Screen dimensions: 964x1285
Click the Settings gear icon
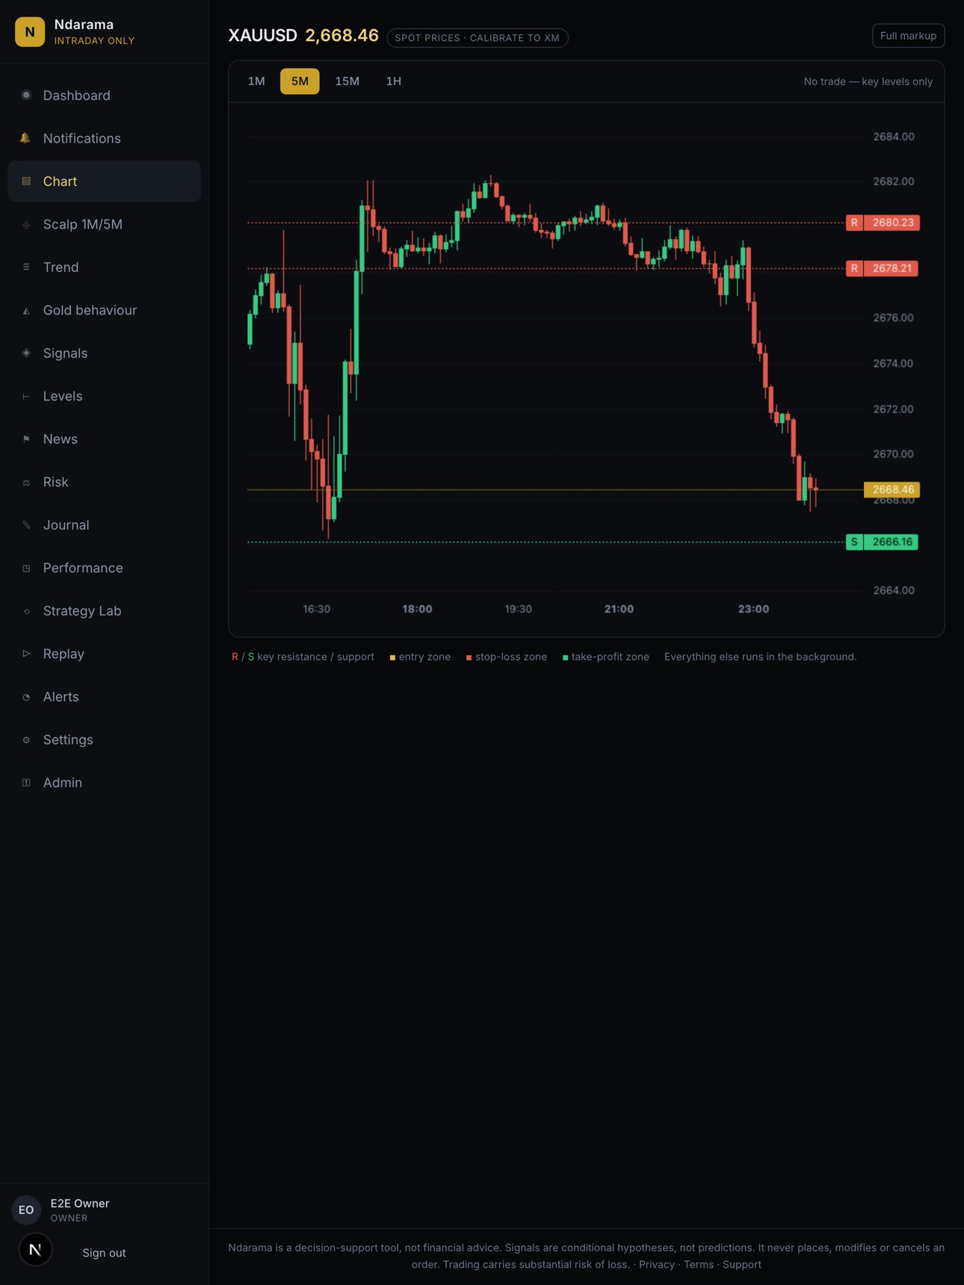pos(26,740)
